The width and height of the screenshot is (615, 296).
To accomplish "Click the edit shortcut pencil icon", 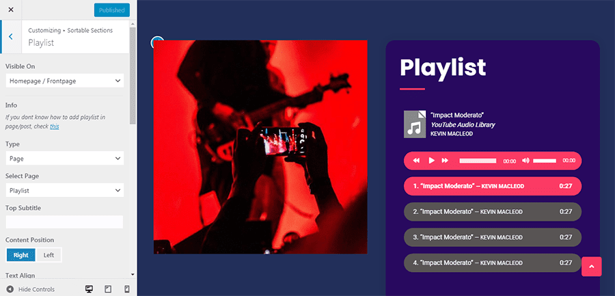I will point(157,42).
